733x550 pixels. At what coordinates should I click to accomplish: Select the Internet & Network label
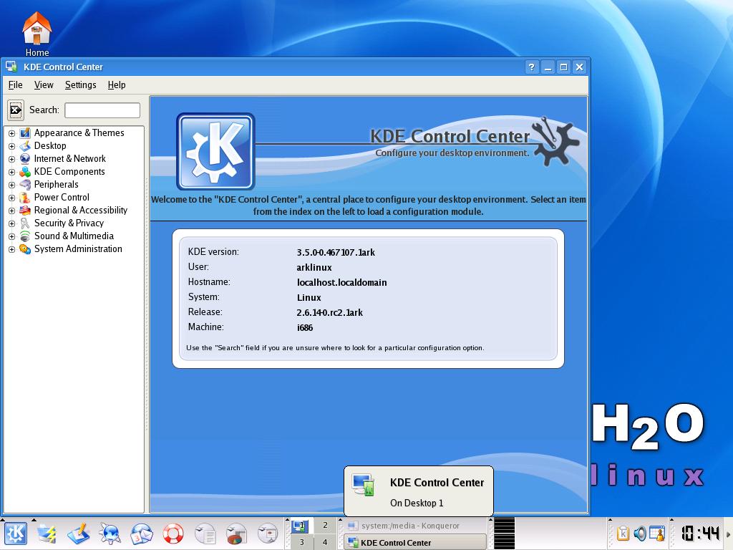pos(69,158)
